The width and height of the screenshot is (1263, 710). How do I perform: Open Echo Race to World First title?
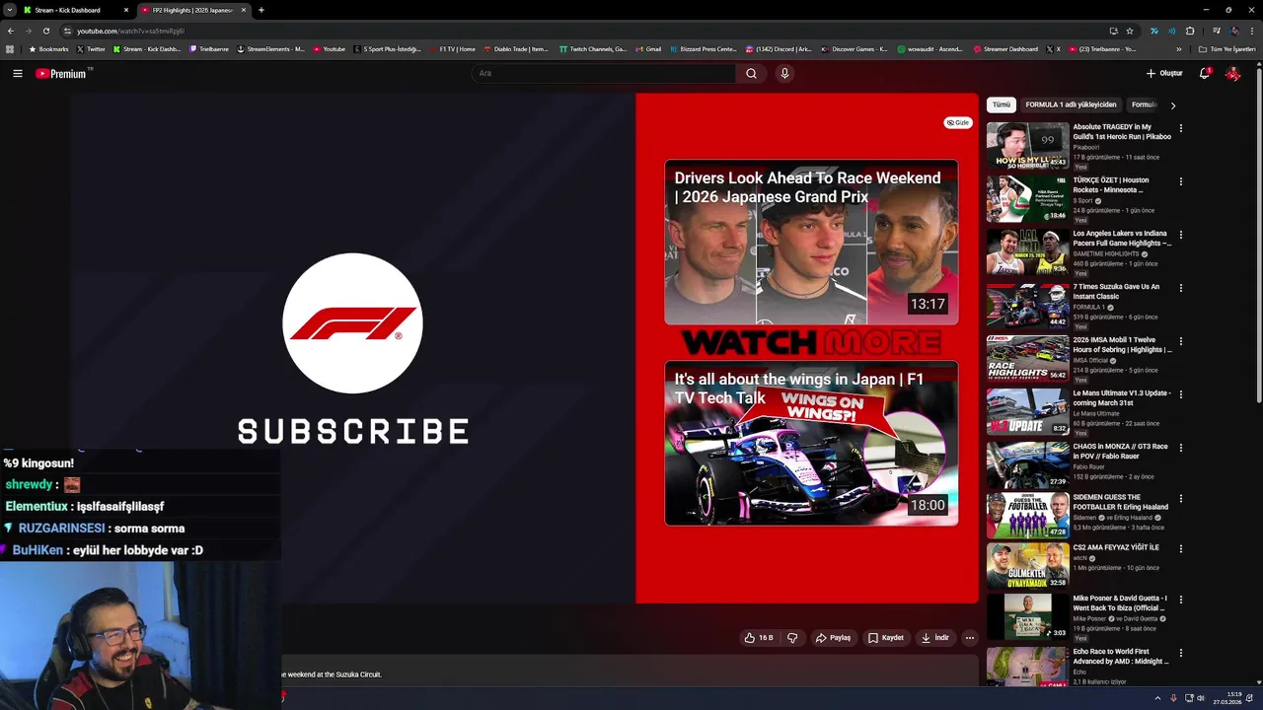pyautogui.click(x=1120, y=657)
